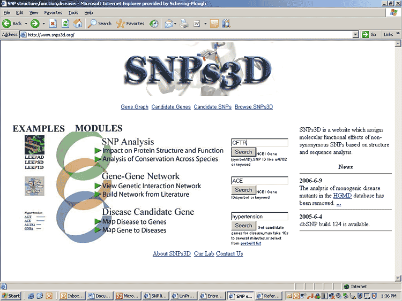Screen dimensions: 402x301
Task: Click the Edit with Word icon
Action: [x=197, y=24]
